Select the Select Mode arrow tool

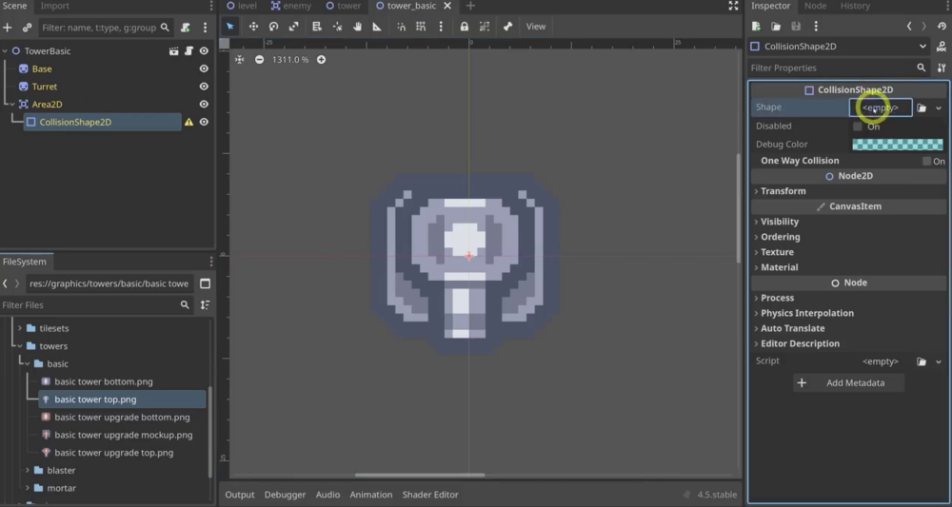click(230, 27)
